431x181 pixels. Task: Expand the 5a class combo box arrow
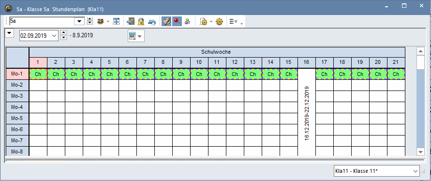click(79, 21)
